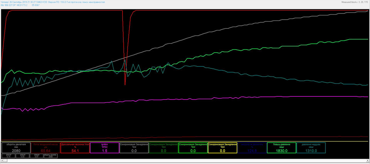Click the bright green-bordered °KW box reading 0.0
This screenshot has height=164, width=370.
click(x=193, y=148)
